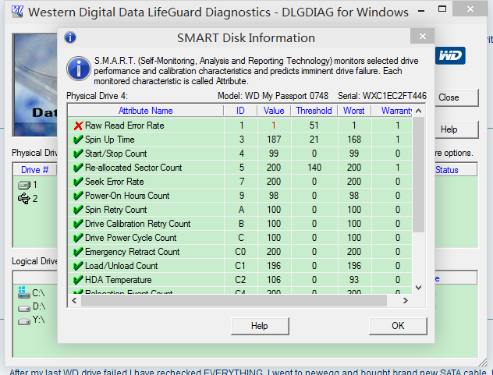The height and width of the screenshot is (375, 493).
Task: Click the red Value 1 cell
Action: (x=274, y=126)
